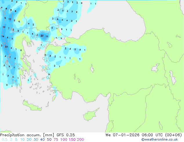
Task: Click the 75 value in the color legend
Action: 56,140
